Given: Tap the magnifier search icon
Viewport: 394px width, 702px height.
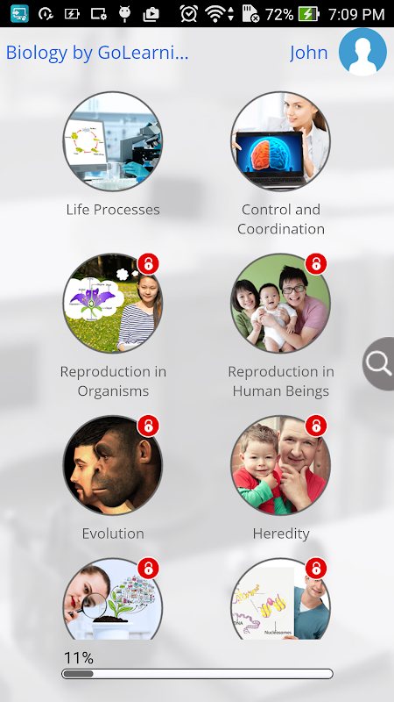Looking at the screenshot, I should tap(379, 363).
